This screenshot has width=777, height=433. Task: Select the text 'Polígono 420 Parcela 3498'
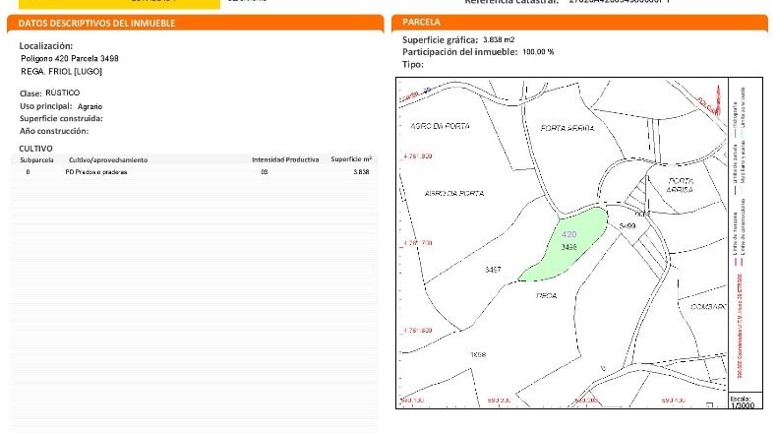point(70,58)
